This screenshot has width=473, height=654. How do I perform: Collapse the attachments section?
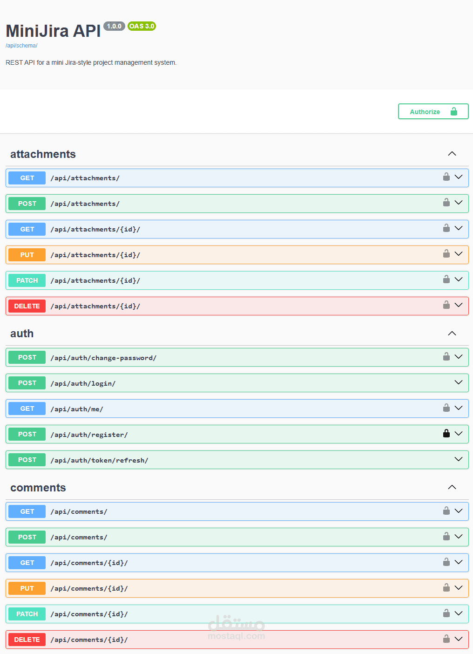click(452, 154)
